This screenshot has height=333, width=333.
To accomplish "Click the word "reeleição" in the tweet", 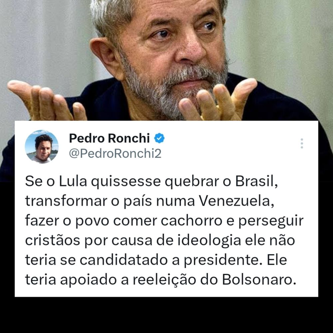I will [x=165, y=280].
